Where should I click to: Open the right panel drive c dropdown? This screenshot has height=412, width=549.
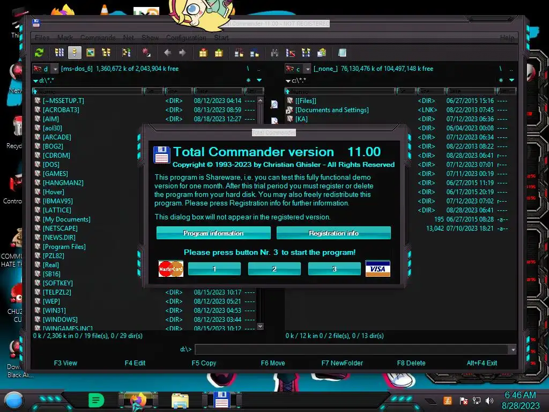click(x=307, y=69)
